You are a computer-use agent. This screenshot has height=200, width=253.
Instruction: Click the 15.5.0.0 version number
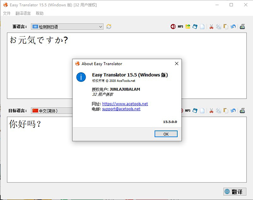[170, 122]
